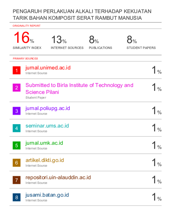This screenshot has width=170, height=220.
Task: Open the seminar.ums.ac.id source link
Action: coord(47,126)
